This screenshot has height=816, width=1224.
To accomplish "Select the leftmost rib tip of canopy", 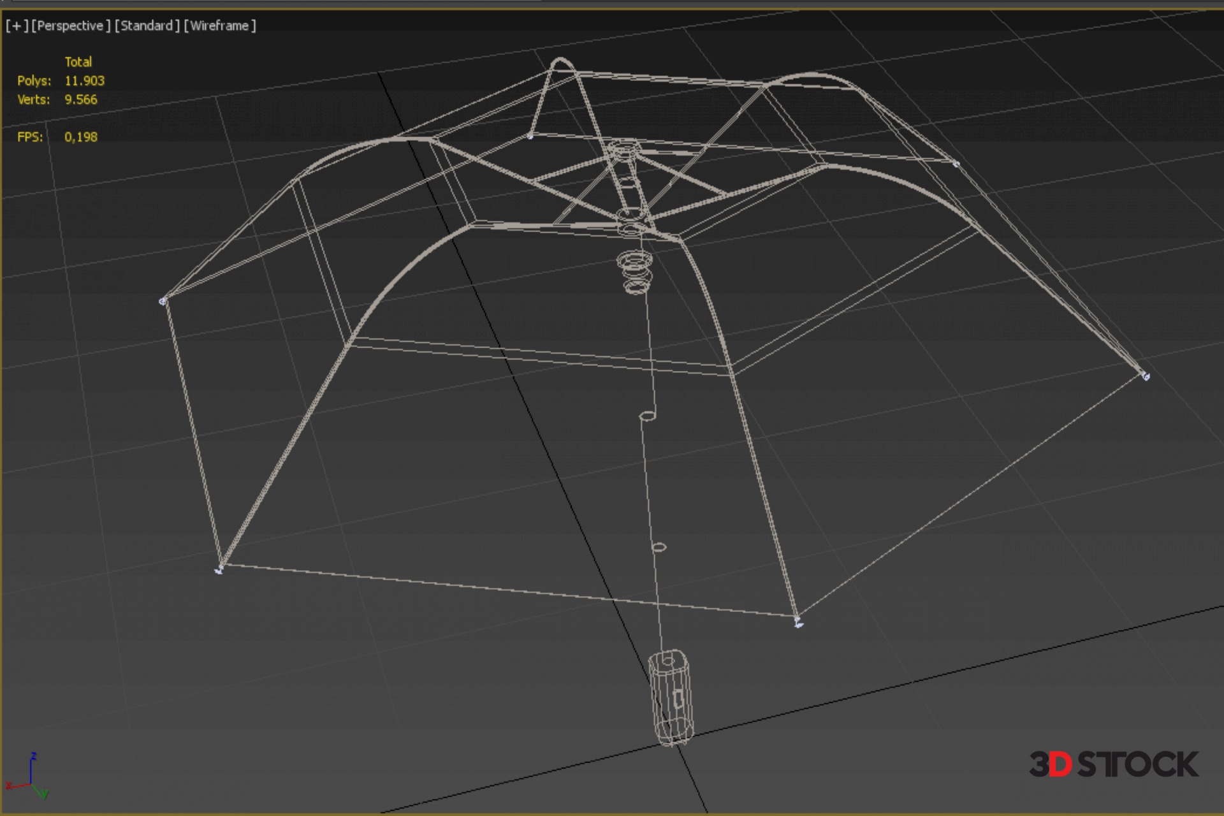I will (163, 301).
